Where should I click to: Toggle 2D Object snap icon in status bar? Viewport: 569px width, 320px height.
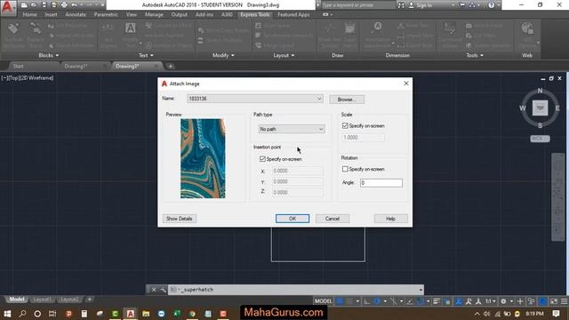point(421,301)
